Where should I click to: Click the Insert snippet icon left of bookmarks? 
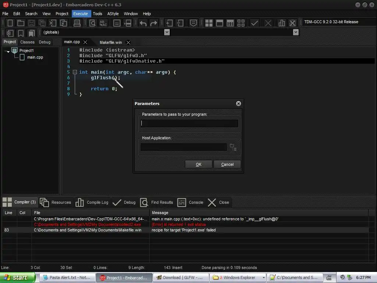click(10, 33)
